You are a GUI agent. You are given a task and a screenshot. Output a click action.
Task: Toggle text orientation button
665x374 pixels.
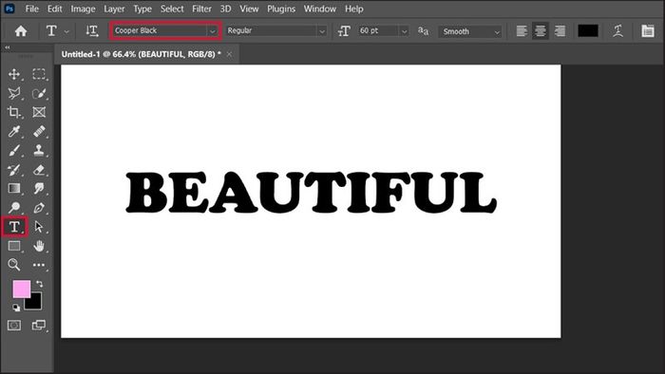pyautogui.click(x=91, y=31)
